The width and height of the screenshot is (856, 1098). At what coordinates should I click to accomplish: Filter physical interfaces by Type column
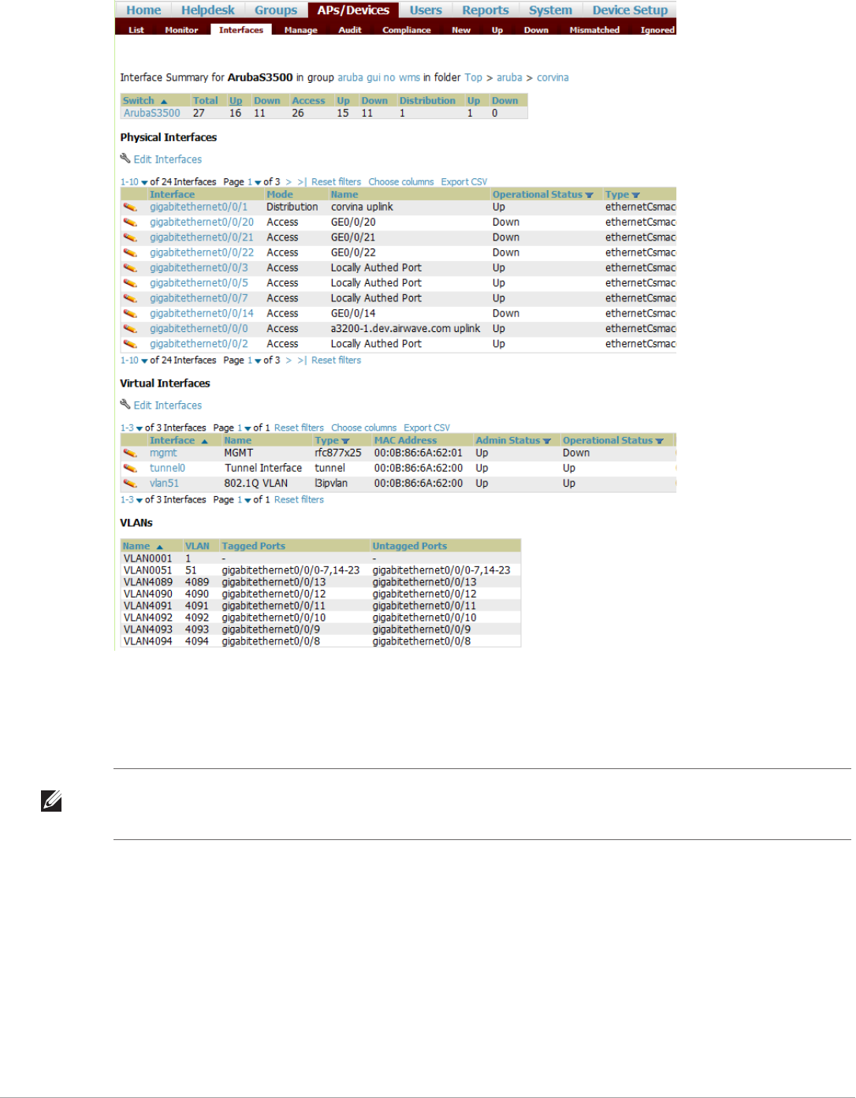635,195
